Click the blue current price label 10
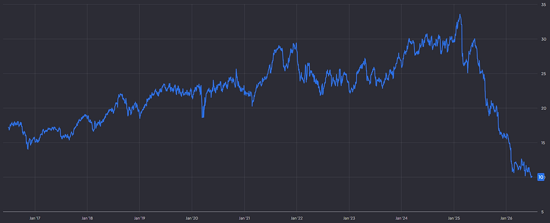550x223 pixels. [x=540, y=178]
